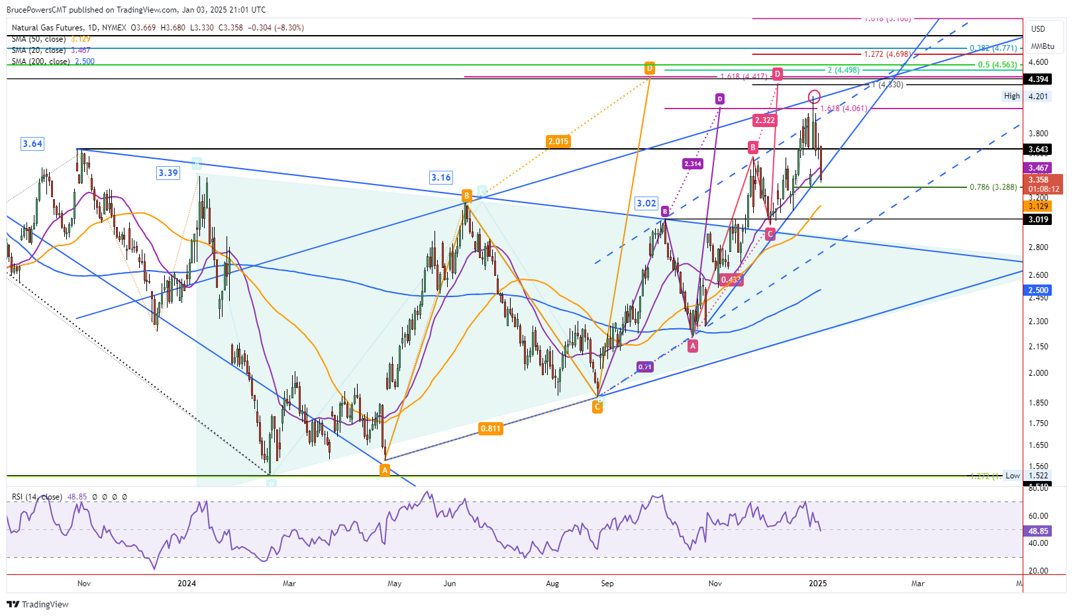Select the SMA (200, close) legend line
The image size is (1073, 616).
pos(53,62)
